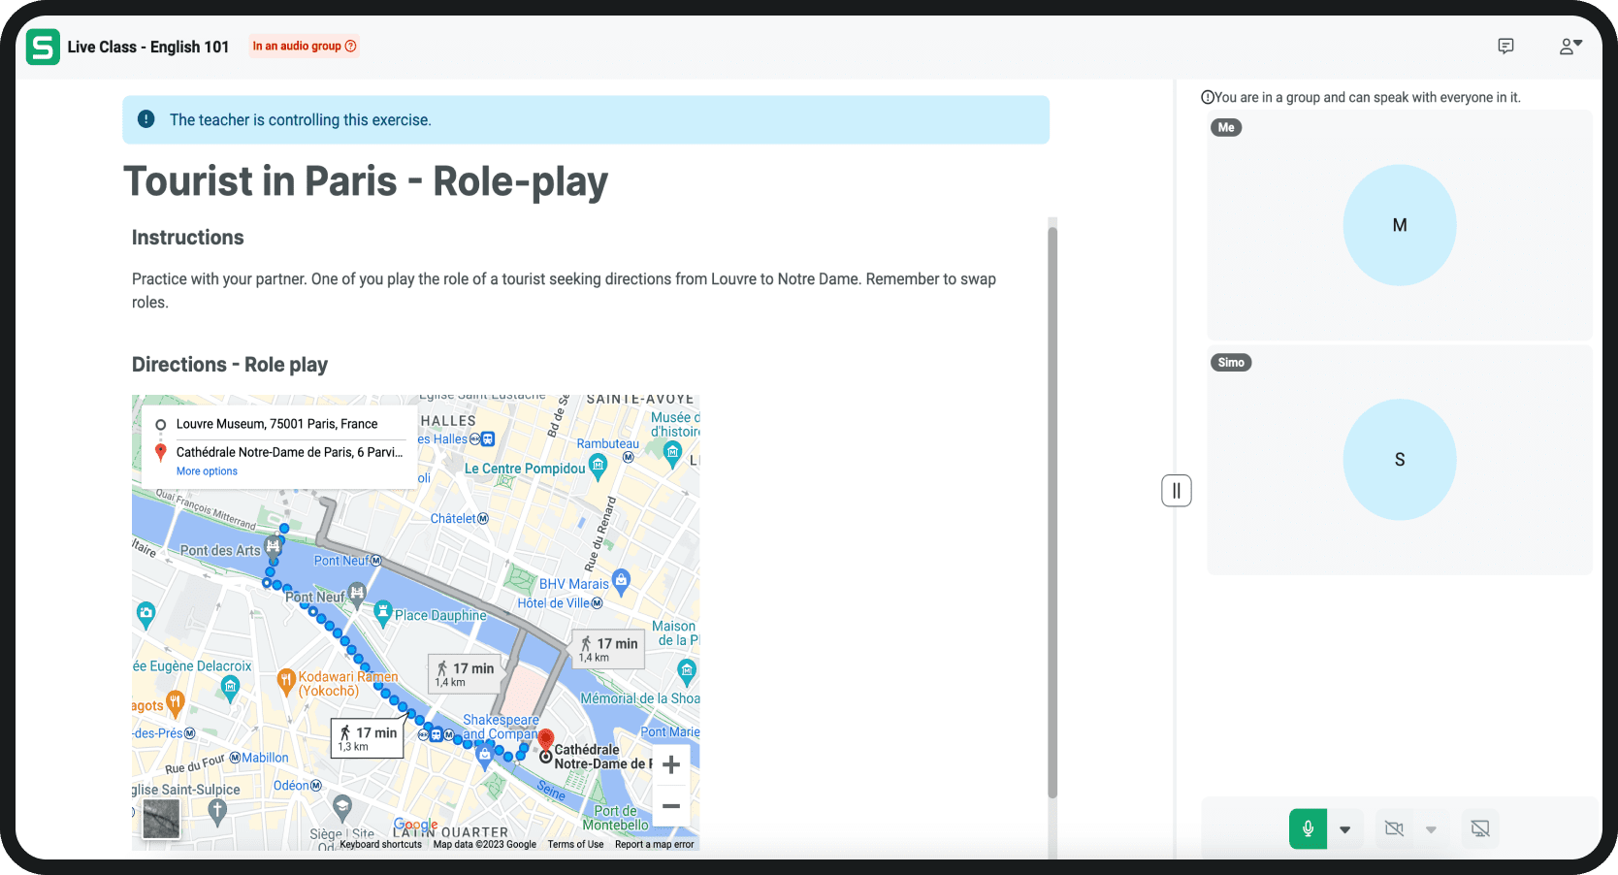Open the chat messages icon
1618x875 pixels.
tap(1505, 47)
